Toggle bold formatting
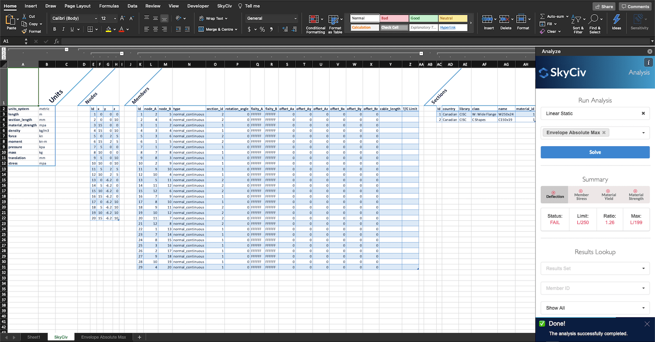Screen dimensions: 655x342 [54, 28]
